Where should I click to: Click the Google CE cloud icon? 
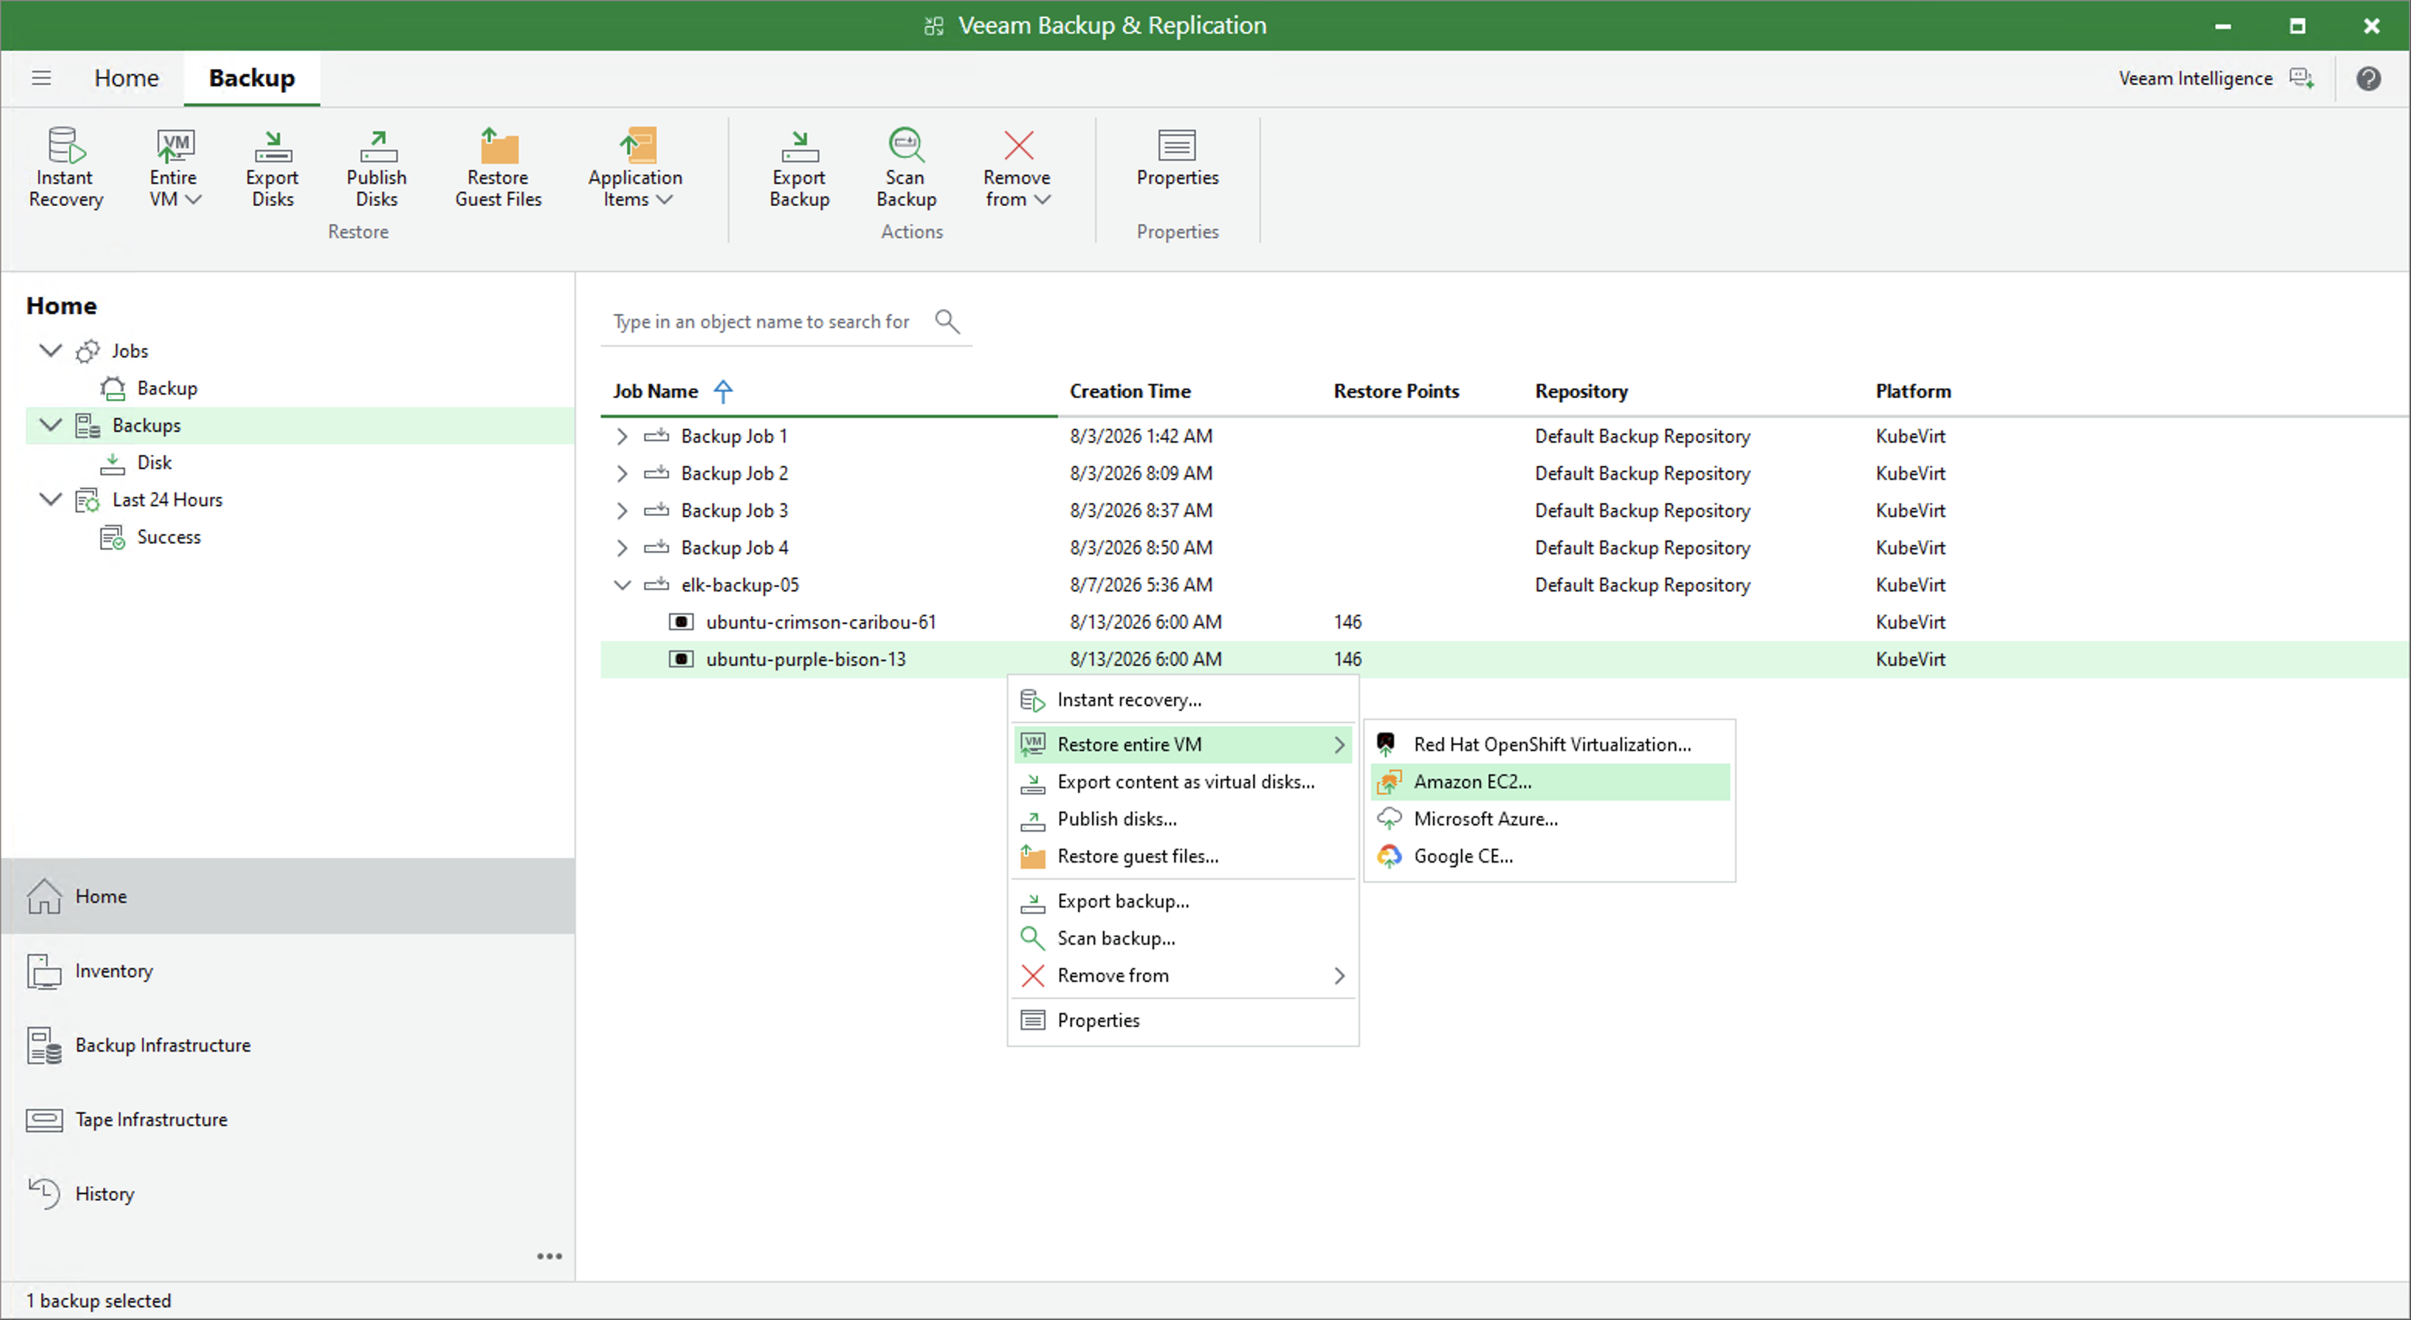tap(1389, 856)
